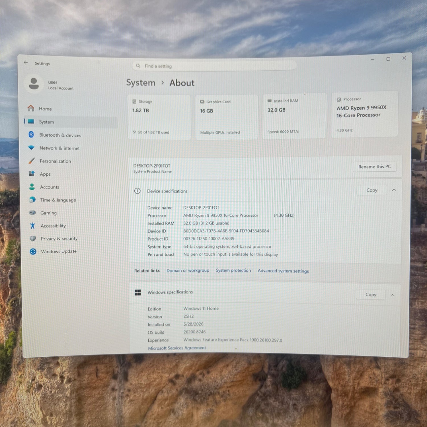Click the Storage card icon
The image size is (427, 427).
coord(134,102)
